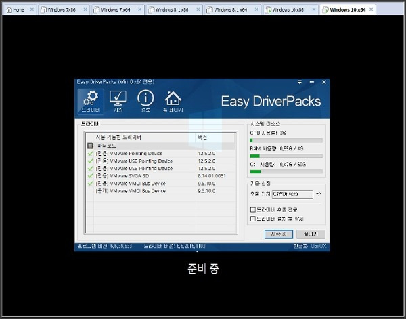Enable 드라이버 추출 전용 checkbox
406x319 pixels.
(x=253, y=209)
